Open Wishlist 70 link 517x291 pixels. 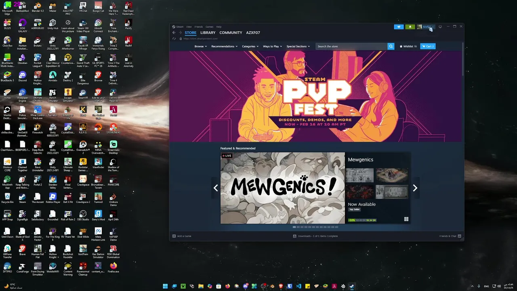(x=408, y=46)
